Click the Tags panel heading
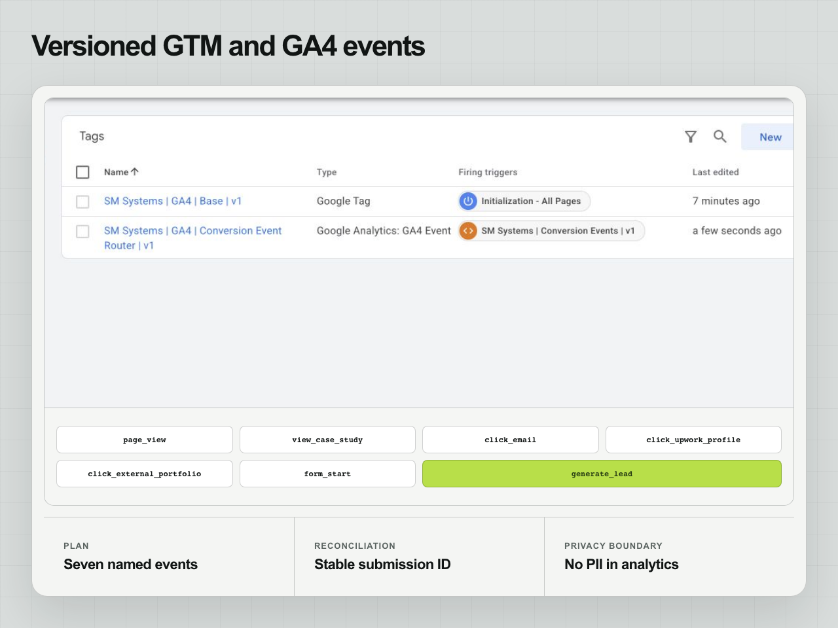Image resolution: width=838 pixels, height=628 pixels. pos(92,136)
